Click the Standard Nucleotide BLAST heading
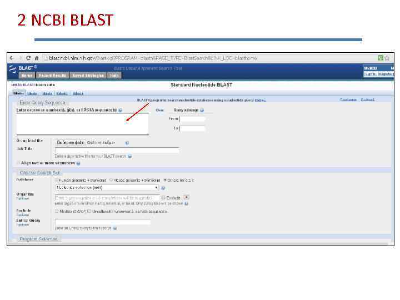The height and width of the screenshot is (300, 400). coord(201,84)
